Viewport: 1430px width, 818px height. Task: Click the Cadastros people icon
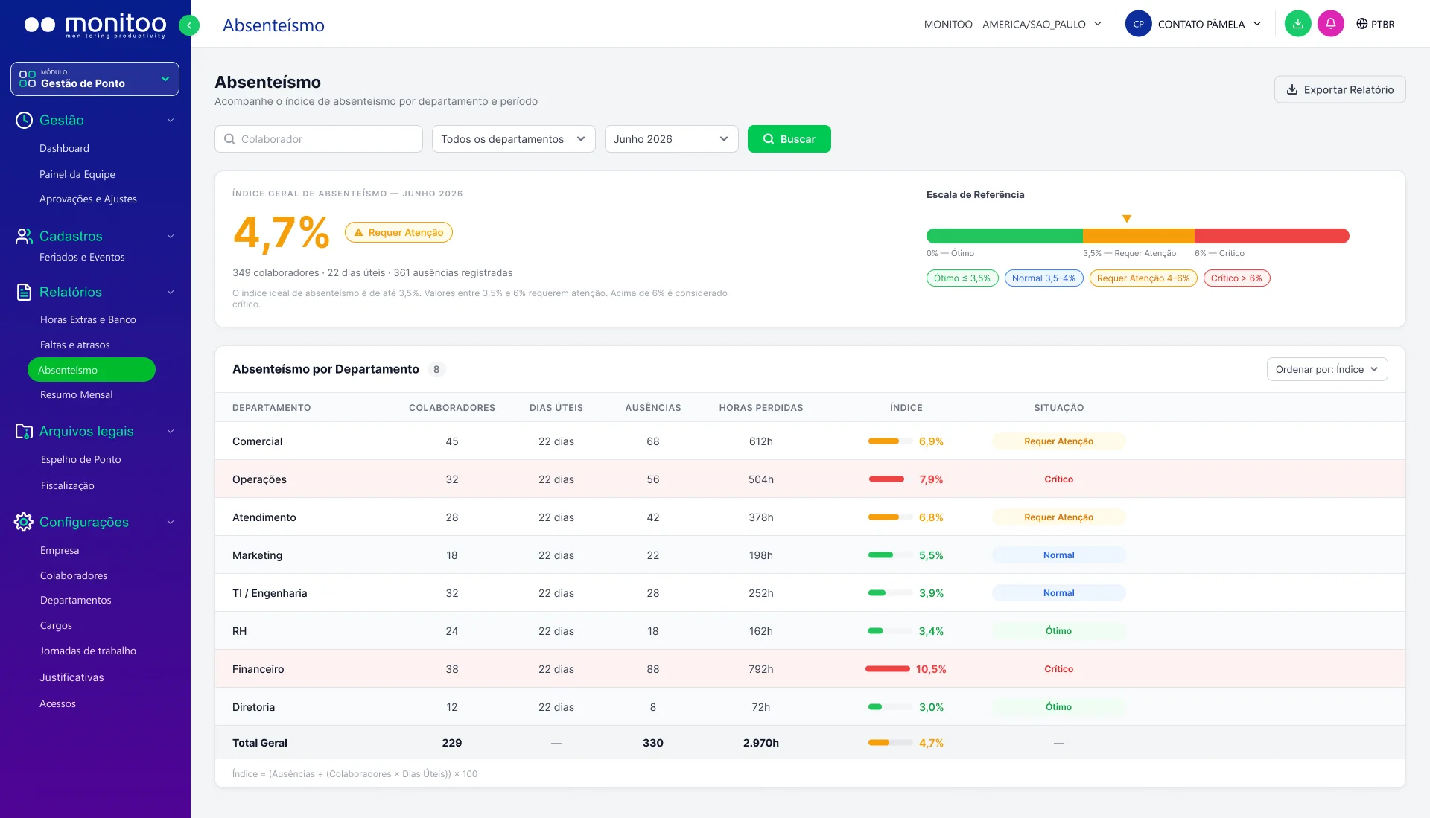tap(24, 236)
